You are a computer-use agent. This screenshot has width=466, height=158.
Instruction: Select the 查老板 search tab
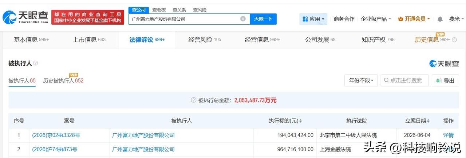[x=159, y=10]
